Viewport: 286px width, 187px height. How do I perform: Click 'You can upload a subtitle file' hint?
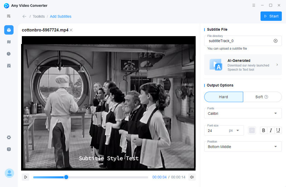point(227,49)
